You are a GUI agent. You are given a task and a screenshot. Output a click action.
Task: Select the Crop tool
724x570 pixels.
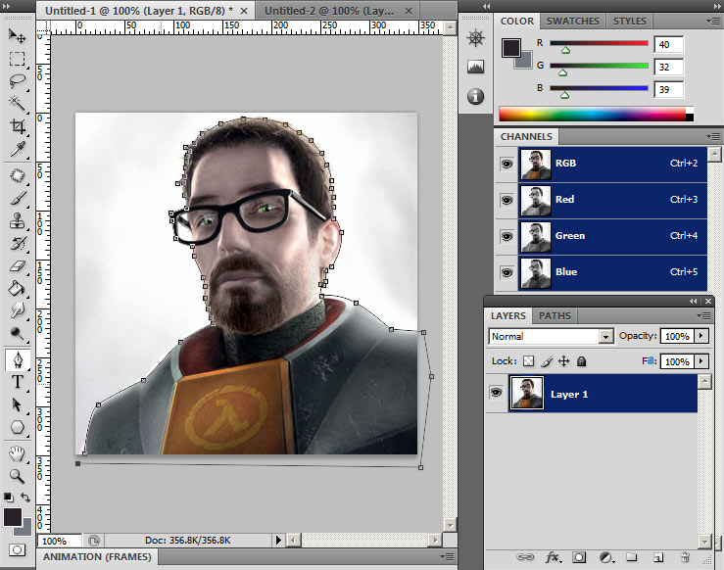pos(17,126)
